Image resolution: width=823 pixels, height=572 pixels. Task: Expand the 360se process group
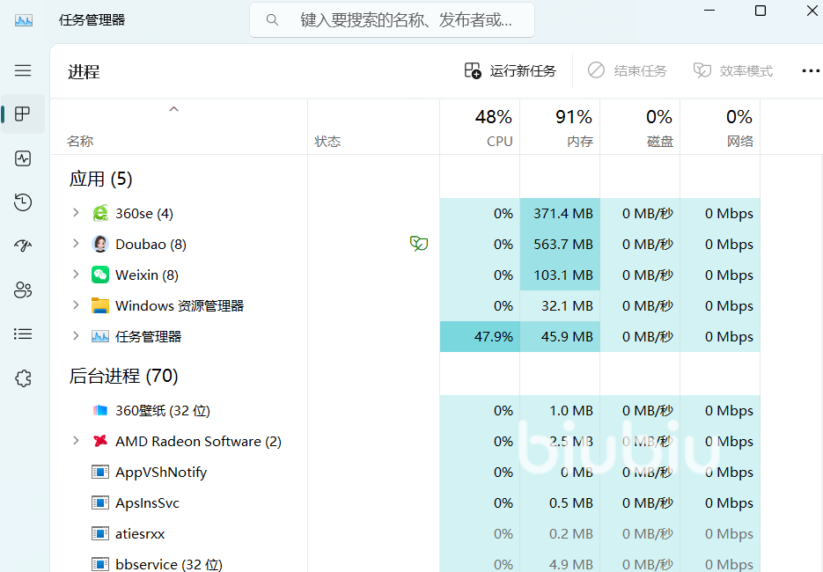[x=76, y=213]
